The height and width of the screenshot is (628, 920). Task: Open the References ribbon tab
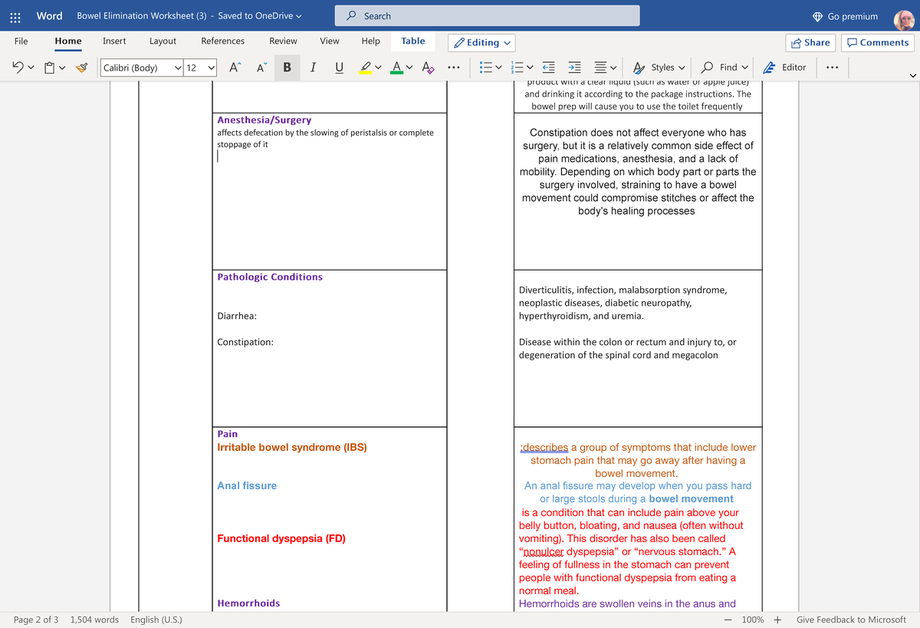[x=222, y=41]
